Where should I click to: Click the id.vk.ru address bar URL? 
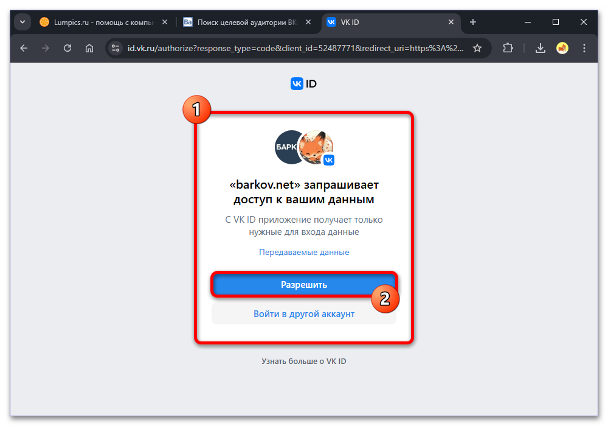[x=295, y=48]
